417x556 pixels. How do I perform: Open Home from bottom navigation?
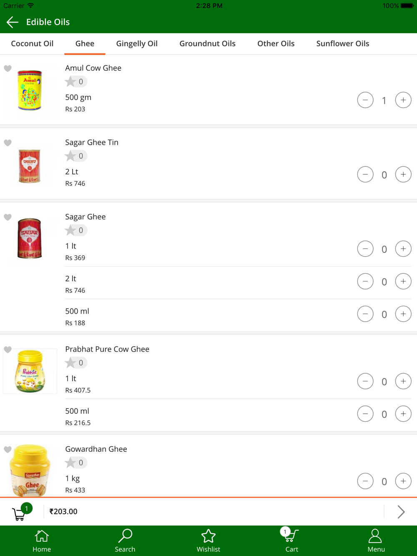point(42,541)
